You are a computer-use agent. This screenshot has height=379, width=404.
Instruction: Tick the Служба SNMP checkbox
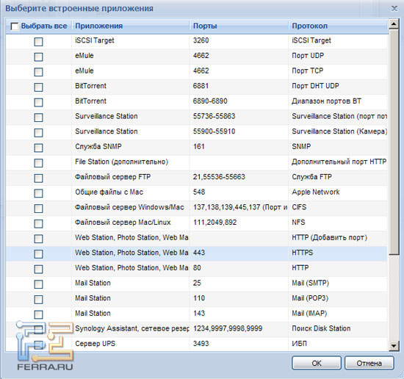coord(38,148)
